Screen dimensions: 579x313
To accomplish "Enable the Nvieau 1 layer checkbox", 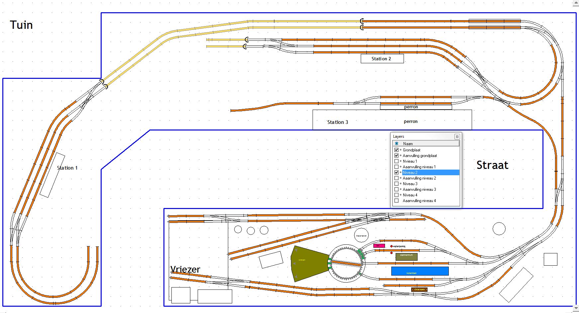I will [x=396, y=161].
